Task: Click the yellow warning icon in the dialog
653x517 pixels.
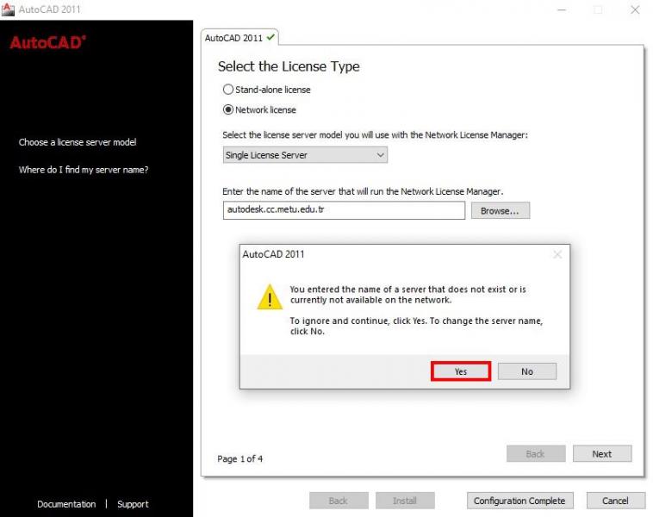Action: pos(270,296)
